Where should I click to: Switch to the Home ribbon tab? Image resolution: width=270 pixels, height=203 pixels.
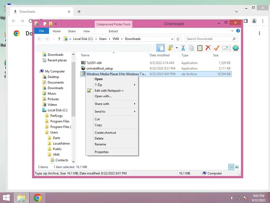[57, 31]
